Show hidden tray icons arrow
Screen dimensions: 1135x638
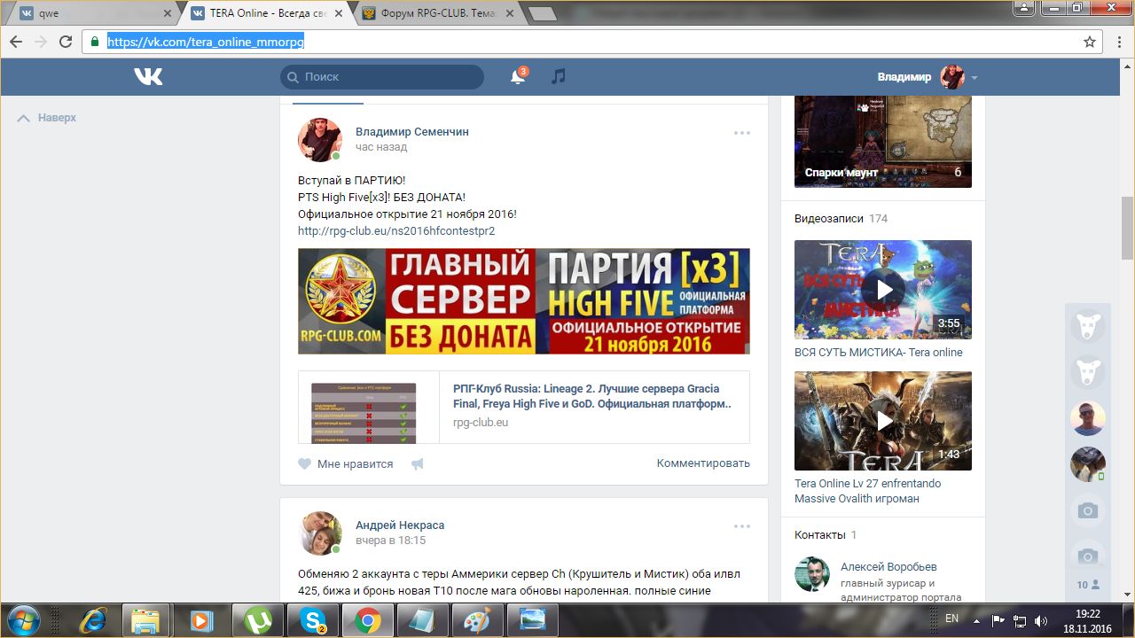pyautogui.click(x=976, y=621)
